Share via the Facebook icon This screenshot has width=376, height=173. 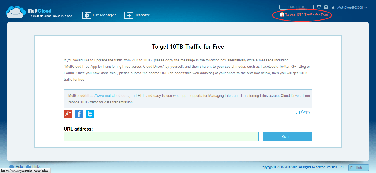tap(79, 114)
